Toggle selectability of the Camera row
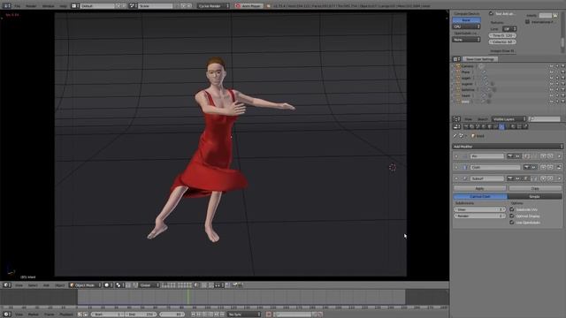 click(557, 66)
